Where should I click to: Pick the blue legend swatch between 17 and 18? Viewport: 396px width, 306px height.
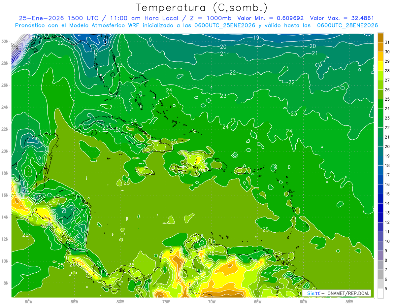(380, 170)
